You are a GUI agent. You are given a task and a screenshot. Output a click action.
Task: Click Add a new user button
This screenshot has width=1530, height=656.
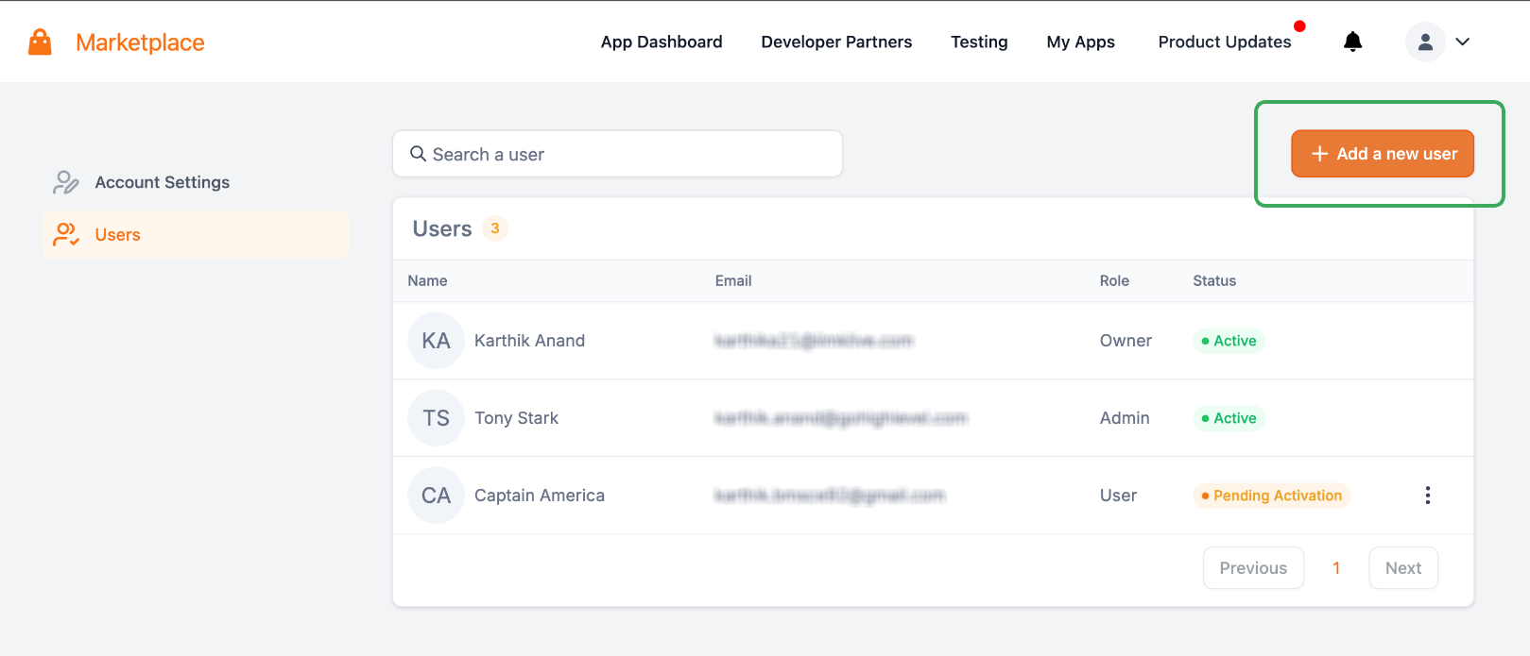[1383, 154]
